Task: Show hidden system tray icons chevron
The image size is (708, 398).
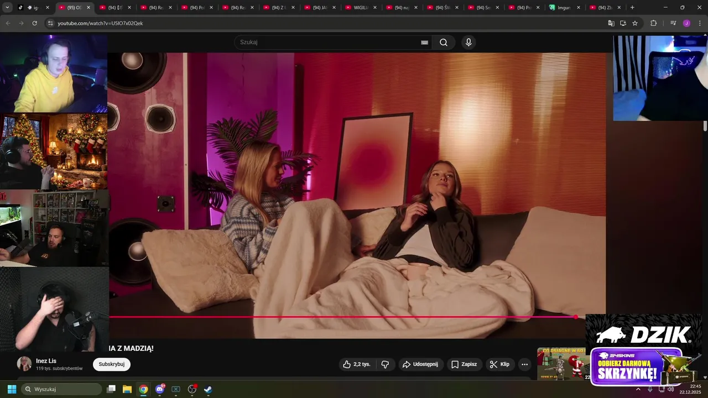Action: (638, 389)
